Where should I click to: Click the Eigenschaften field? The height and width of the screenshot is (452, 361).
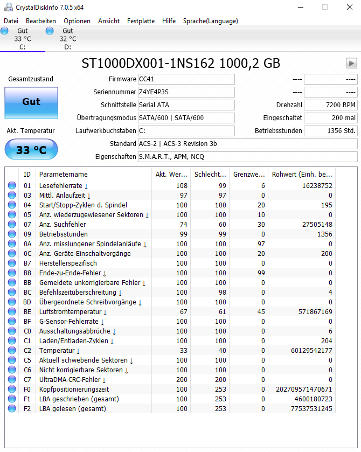[x=248, y=157]
